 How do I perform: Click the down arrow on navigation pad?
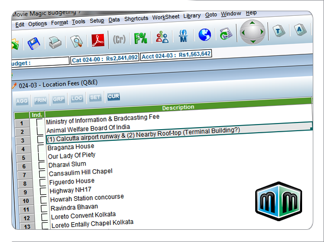click(x=253, y=41)
